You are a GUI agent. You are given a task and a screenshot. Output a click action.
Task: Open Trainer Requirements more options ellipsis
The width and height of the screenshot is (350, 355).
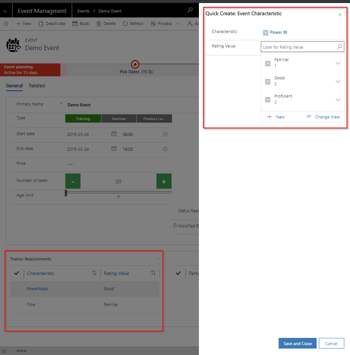(159, 259)
